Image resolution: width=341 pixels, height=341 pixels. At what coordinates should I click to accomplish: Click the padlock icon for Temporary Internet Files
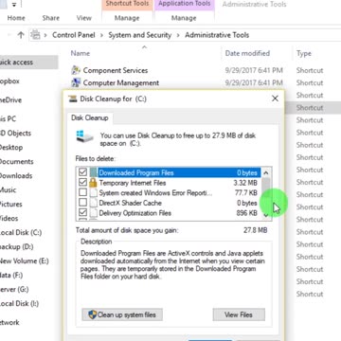(93, 183)
